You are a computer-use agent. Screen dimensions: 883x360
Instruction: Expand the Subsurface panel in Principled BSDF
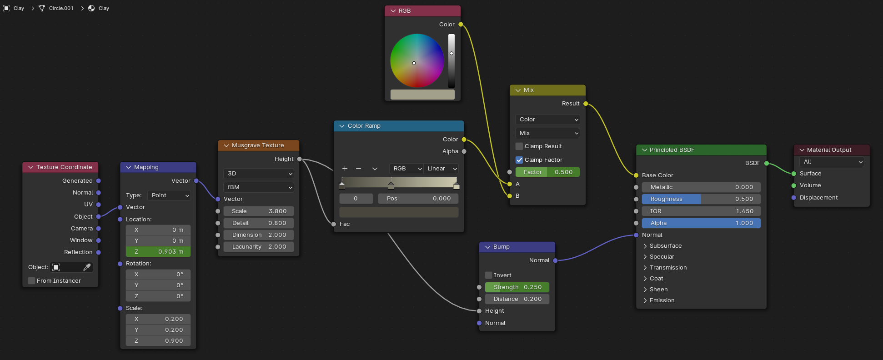click(645, 246)
